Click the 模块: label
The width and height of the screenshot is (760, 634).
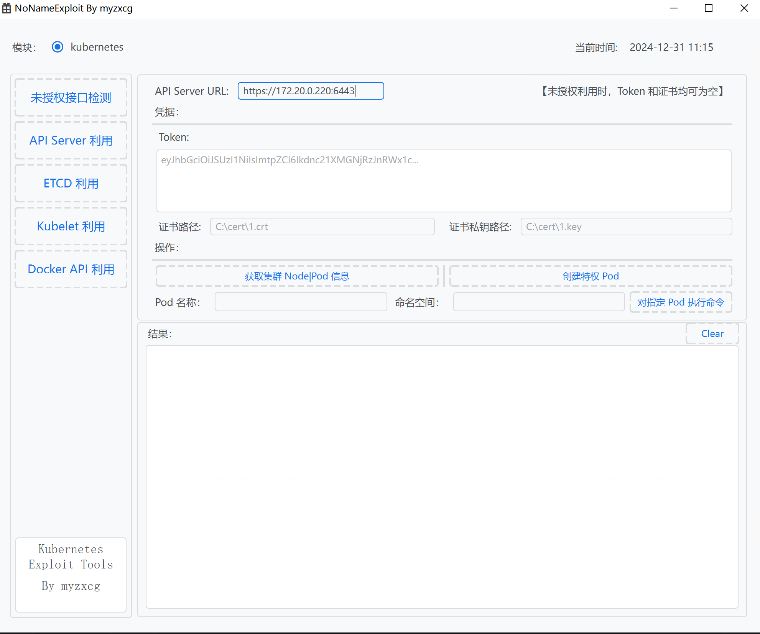click(24, 48)
